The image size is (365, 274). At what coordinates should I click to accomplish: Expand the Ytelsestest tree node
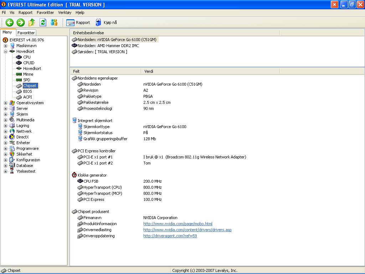5,171
